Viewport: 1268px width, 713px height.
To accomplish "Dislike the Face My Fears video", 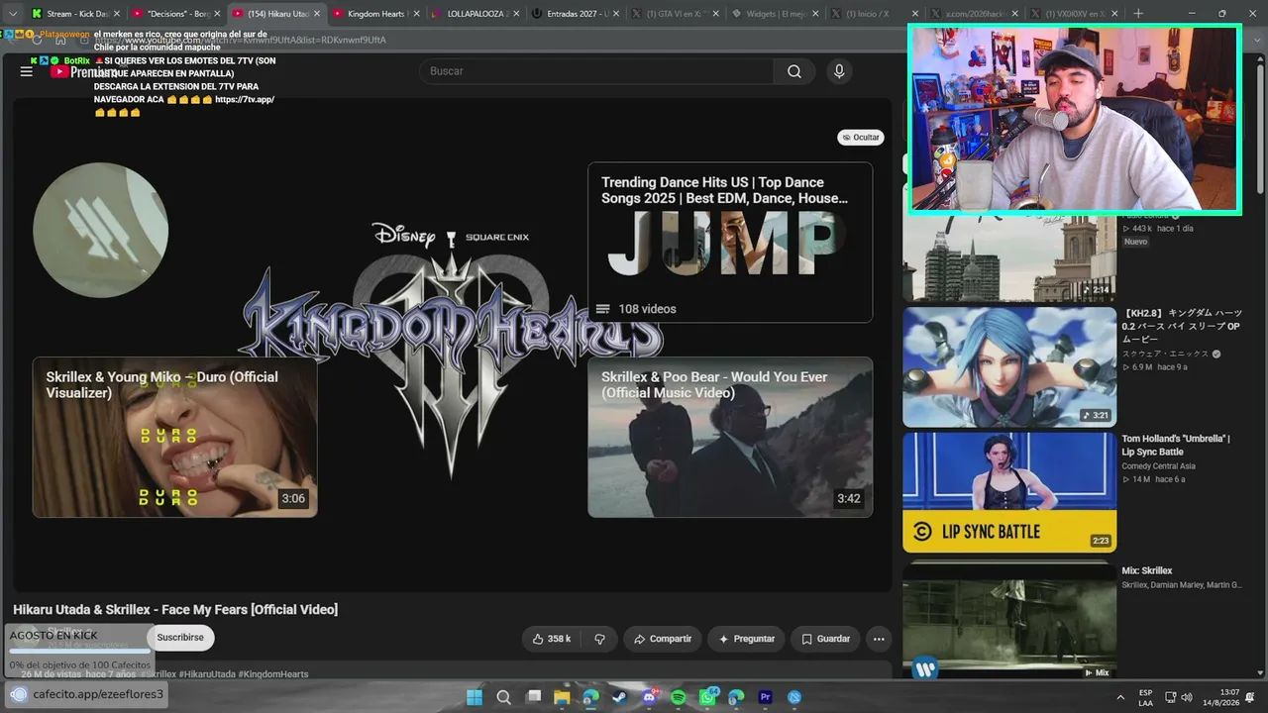I will coord(599,639).
